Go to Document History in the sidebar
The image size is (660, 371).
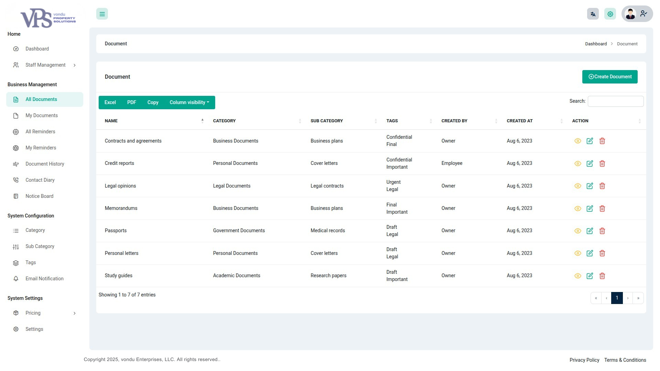coord(45,164)
